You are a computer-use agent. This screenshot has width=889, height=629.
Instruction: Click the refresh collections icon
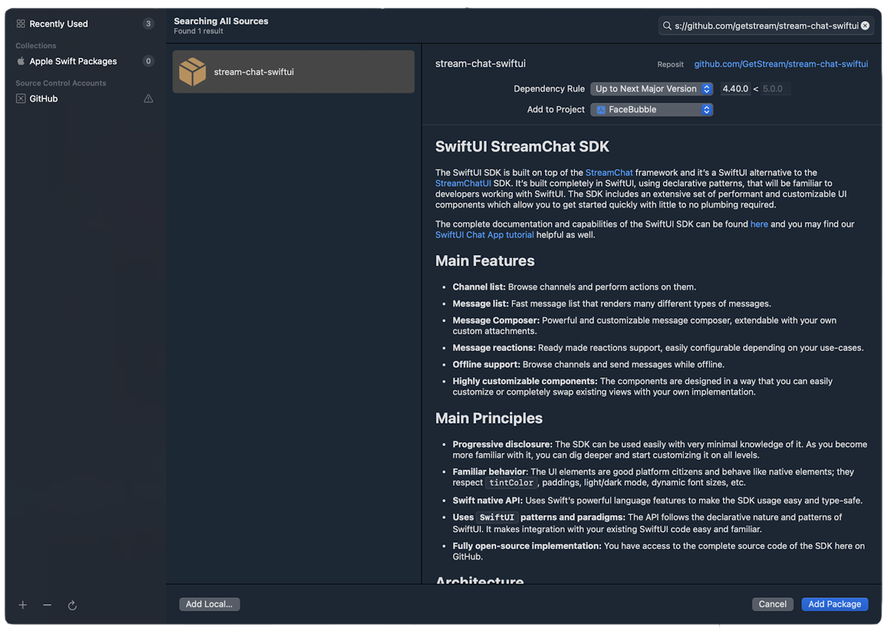[x=72, y=606]
